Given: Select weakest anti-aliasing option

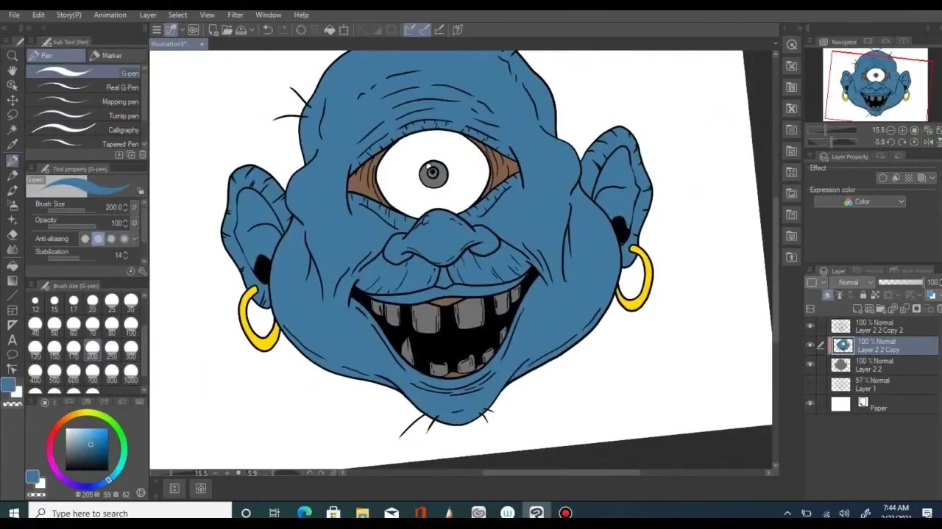Looking at the screenshot, I should pos(85,239).
